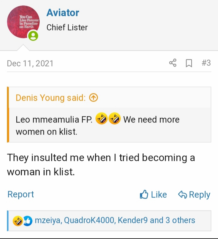Click the first laughing emoji in the quote
The width and height of the screenshot is (218, 239).
tap(101, 119)
